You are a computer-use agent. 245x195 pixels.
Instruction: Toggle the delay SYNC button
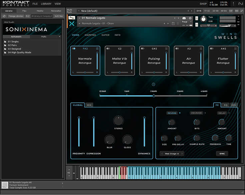point(222,154)
